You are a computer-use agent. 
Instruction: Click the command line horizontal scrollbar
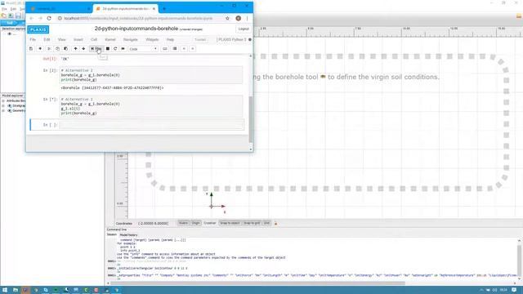click(x=257, y=283)
